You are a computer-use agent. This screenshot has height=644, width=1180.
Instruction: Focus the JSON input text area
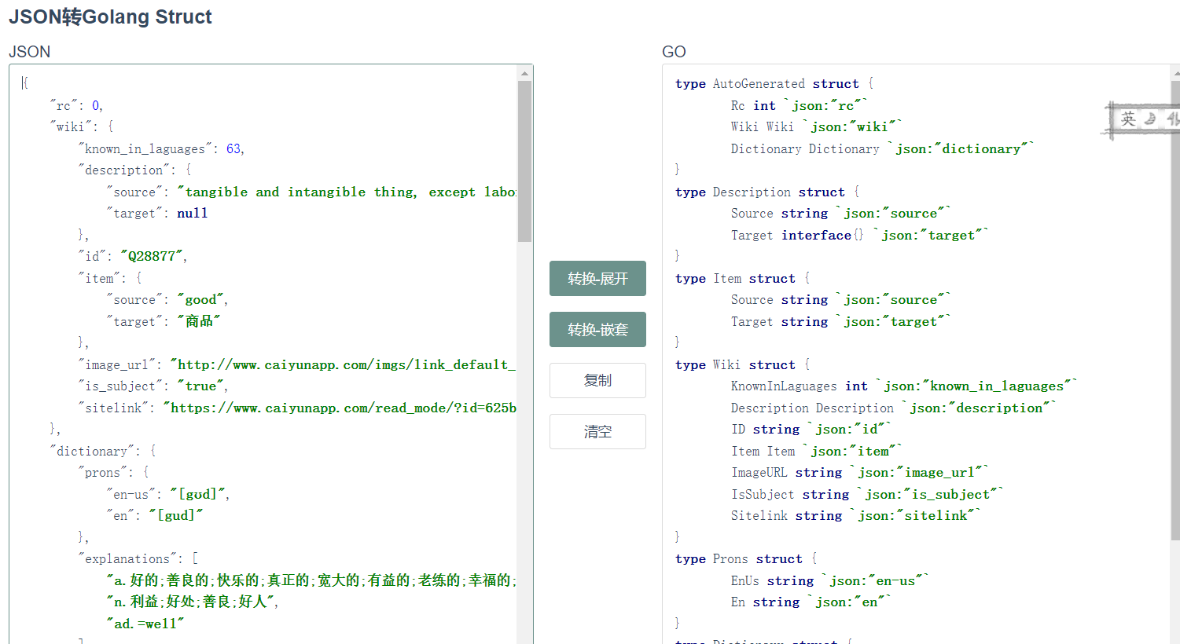click(x=263, y=354)
